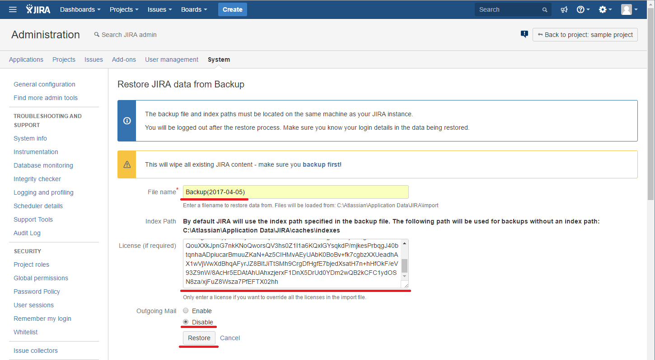The height and width of the screenshot is (360, 655).
Task: Expand the Dashboards dropdown
Action: [x=80, y=9]
